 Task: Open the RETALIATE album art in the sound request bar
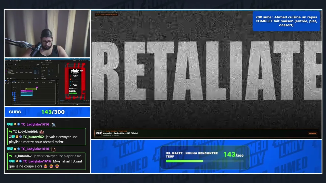[x=99, y=133]
